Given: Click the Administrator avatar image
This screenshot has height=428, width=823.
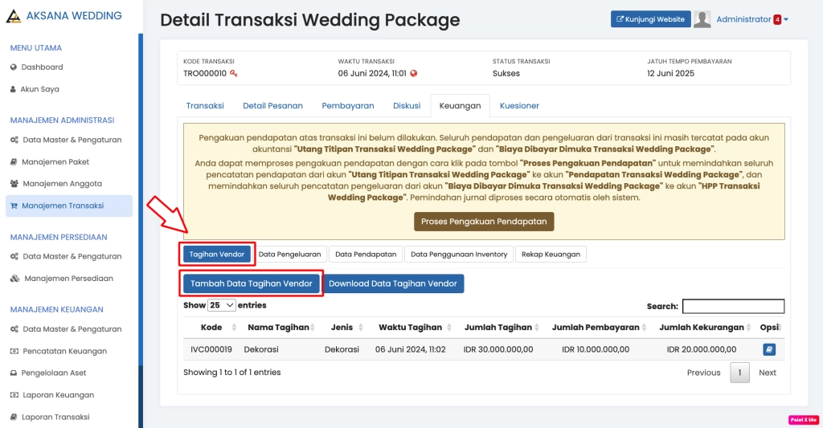Looking at the screenshot, I should point(702,19).
